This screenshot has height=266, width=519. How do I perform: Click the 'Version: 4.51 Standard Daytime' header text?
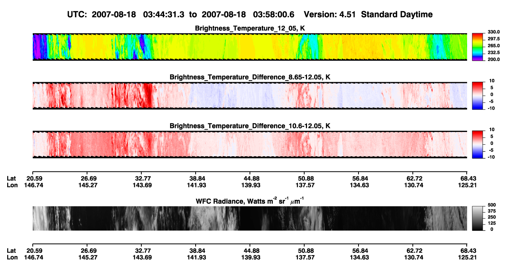[x=368, y=14]
